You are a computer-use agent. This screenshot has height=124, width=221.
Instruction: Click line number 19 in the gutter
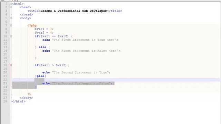pyautogui.click(x=5, y=69)
